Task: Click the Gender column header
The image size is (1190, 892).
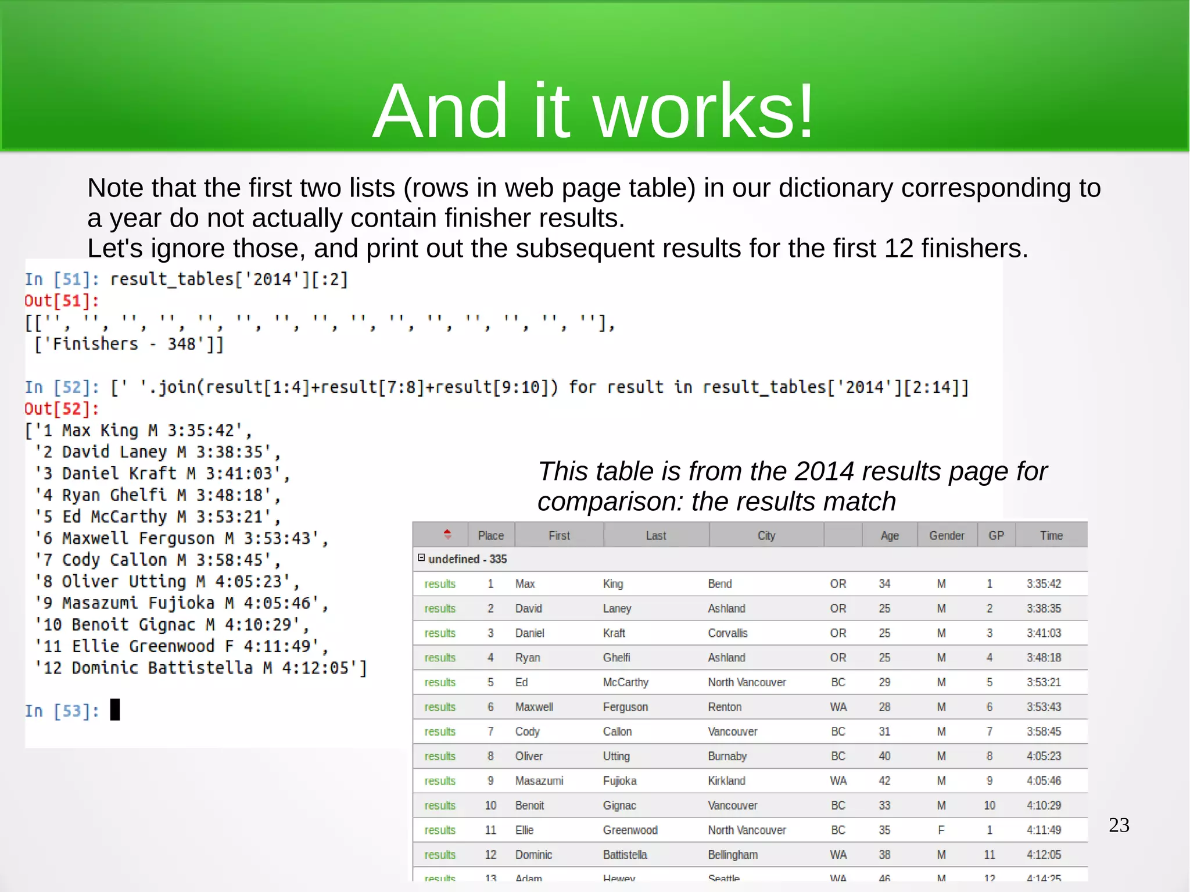Action: [x=946, y=536]
